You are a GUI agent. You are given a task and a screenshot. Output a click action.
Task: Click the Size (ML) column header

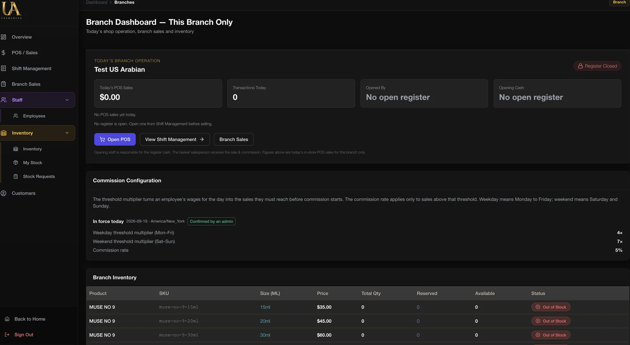click(x=270, y=293)
